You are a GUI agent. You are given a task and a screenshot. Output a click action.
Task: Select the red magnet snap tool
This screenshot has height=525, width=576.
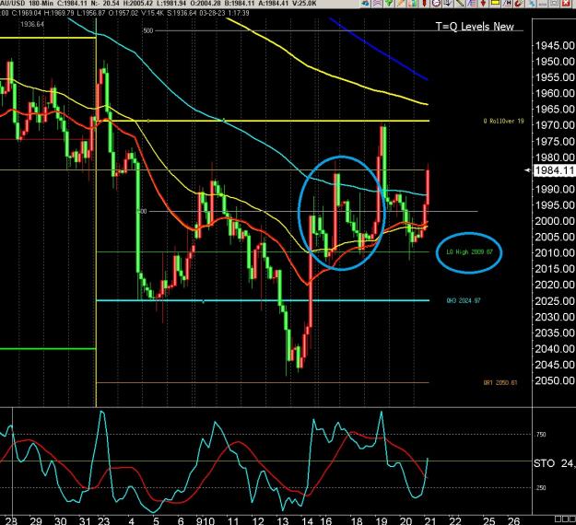(518, 4)
